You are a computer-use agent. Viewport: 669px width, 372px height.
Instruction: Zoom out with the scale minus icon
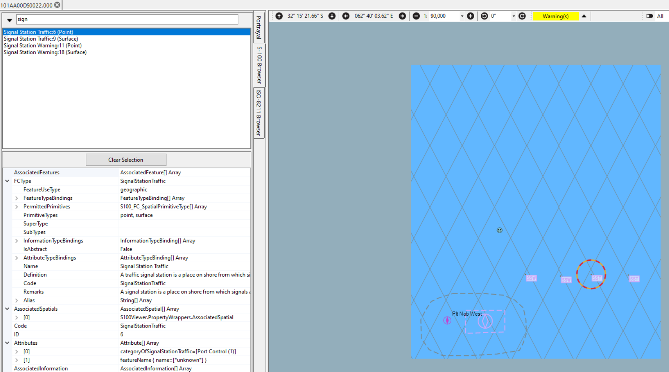point(416,16)
